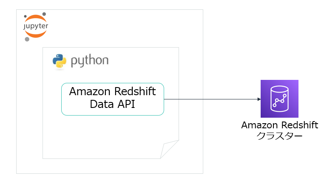
Task: Select the Amazon Redshift Data API box
Action: click(x=113, y=99)
